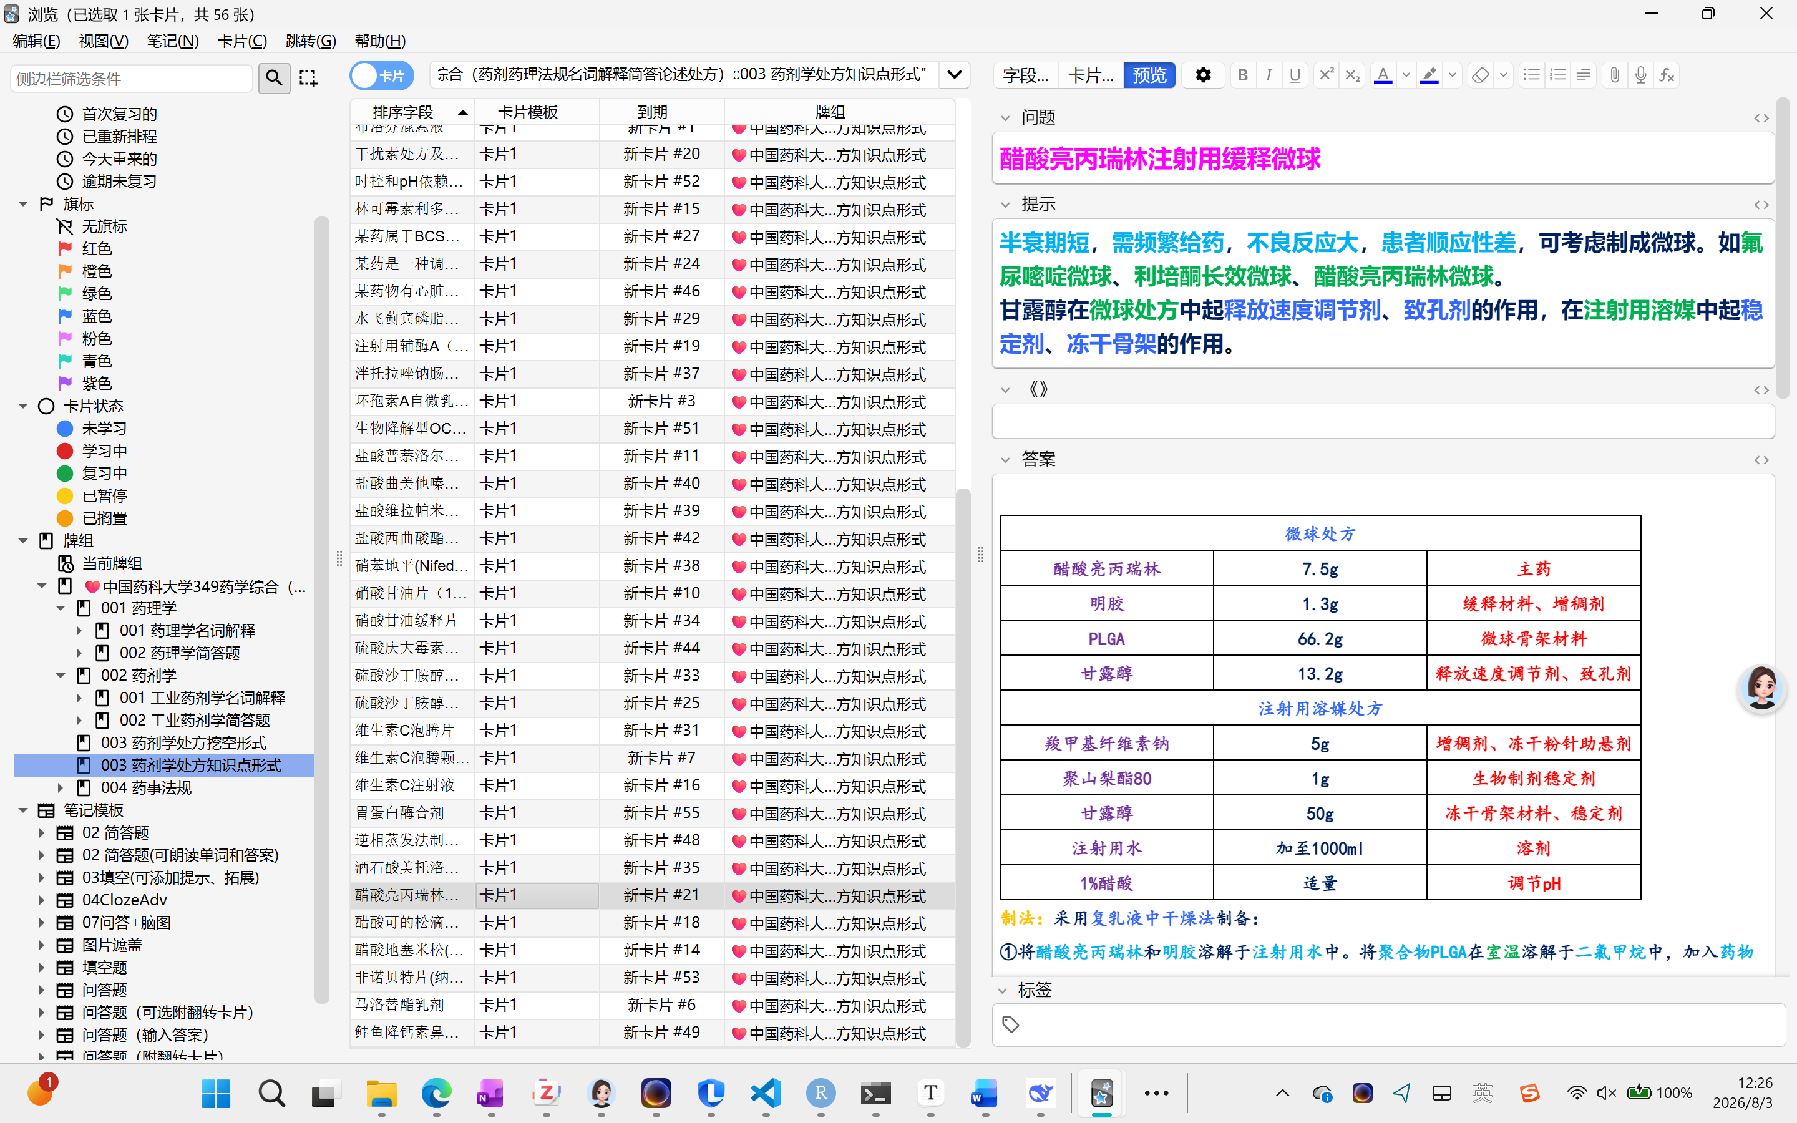Filter by 已暂停 card state
1797x1123 pixels.
click(x=104, y=496)
